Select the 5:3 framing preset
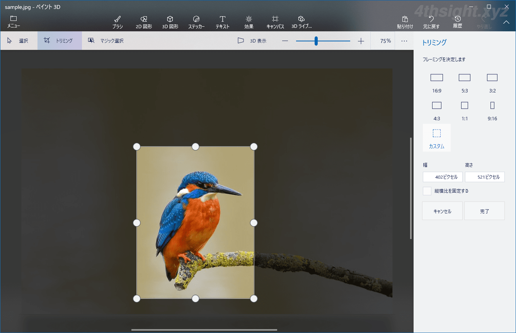Viewport: 516px width, 333px height. 465,83
